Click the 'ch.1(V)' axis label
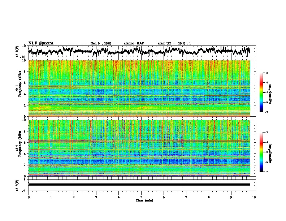Viewport: 286px width, 221px height. coord(17,51)
